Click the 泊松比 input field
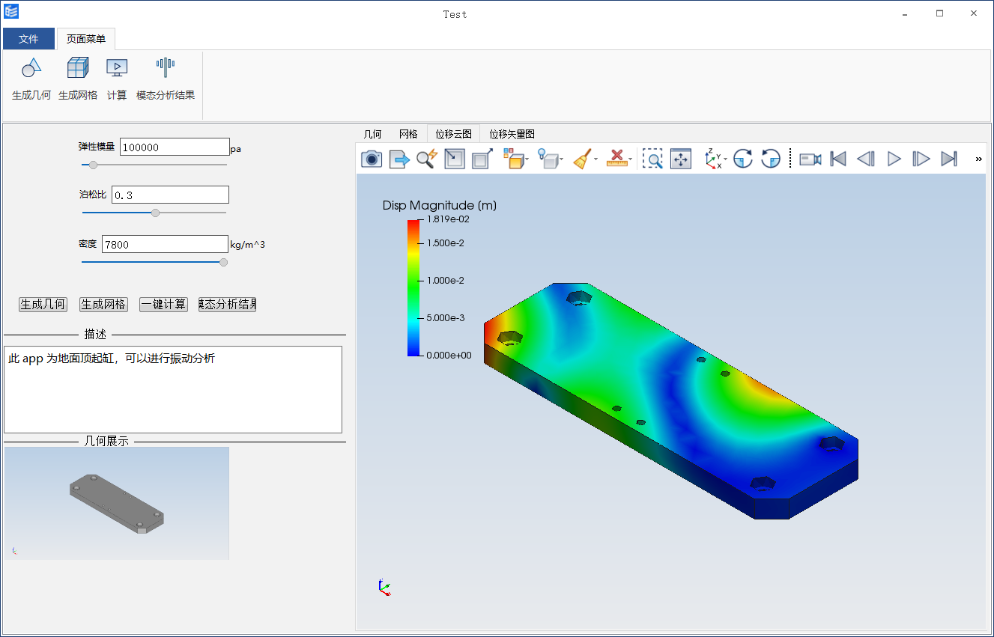Image resolution: width=994 pixels, height=637 pixels. [170, 195]
